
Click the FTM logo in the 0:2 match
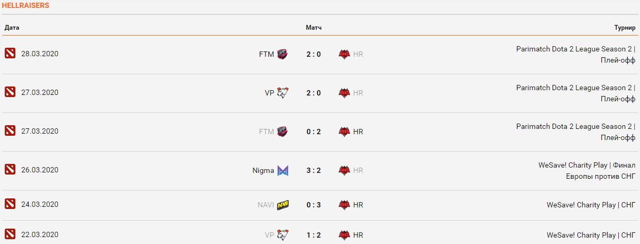pyautogui.click(x=283, y=131)
